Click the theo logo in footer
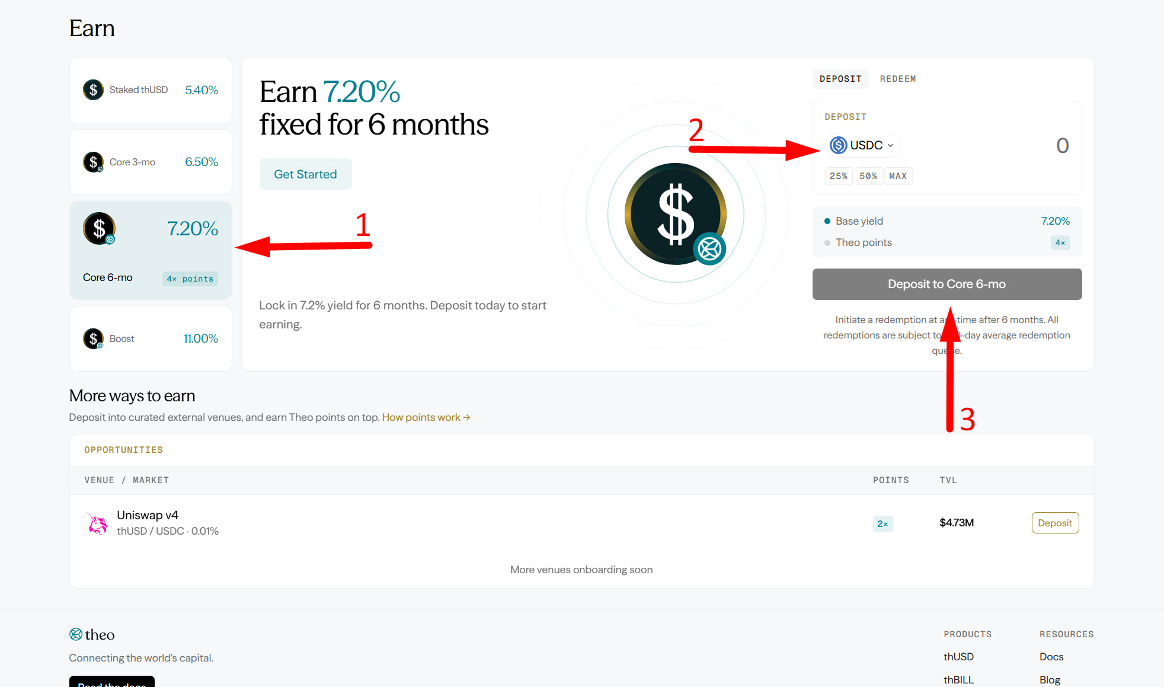The width and height of the screenshot is (1164, 687). (x=92, y=634)
